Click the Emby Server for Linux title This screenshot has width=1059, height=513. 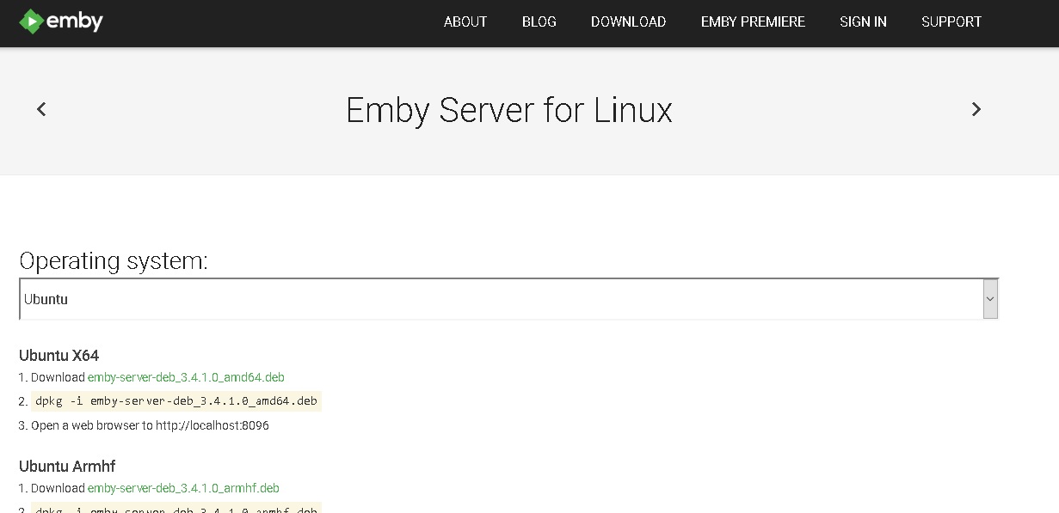pos(508,110)
